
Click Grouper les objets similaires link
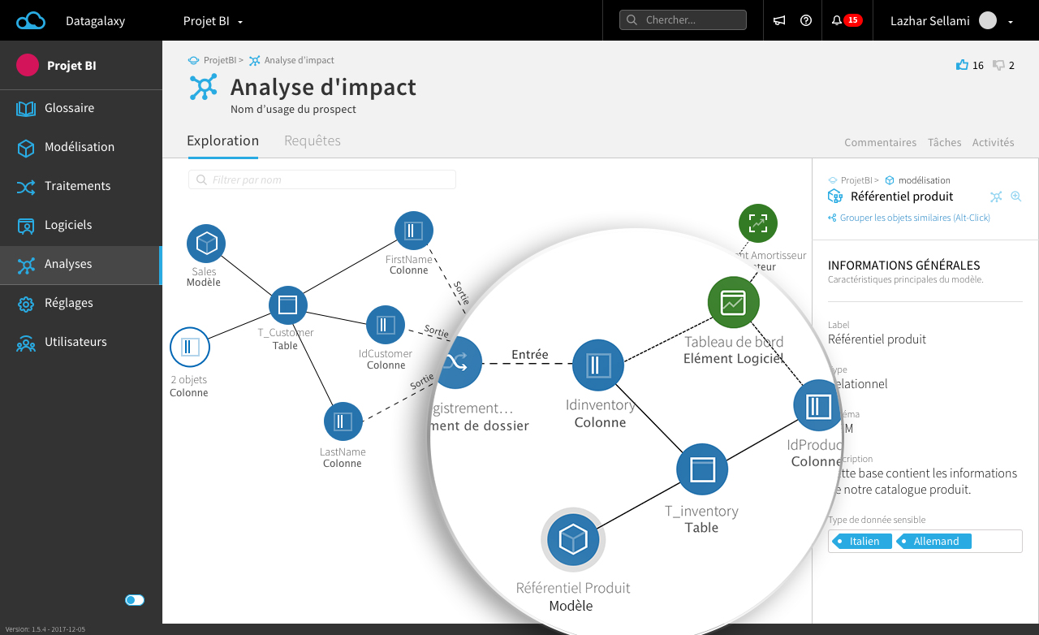point(914,218)
